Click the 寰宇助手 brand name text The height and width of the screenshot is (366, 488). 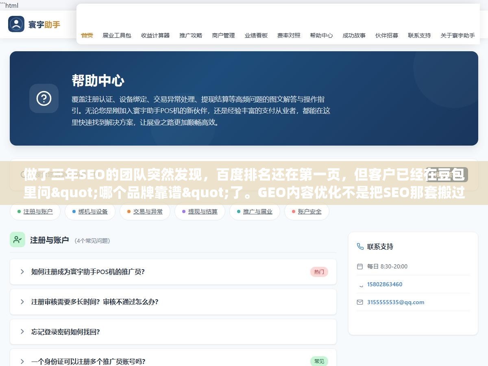pyautogui.click(x=44, y=24)
